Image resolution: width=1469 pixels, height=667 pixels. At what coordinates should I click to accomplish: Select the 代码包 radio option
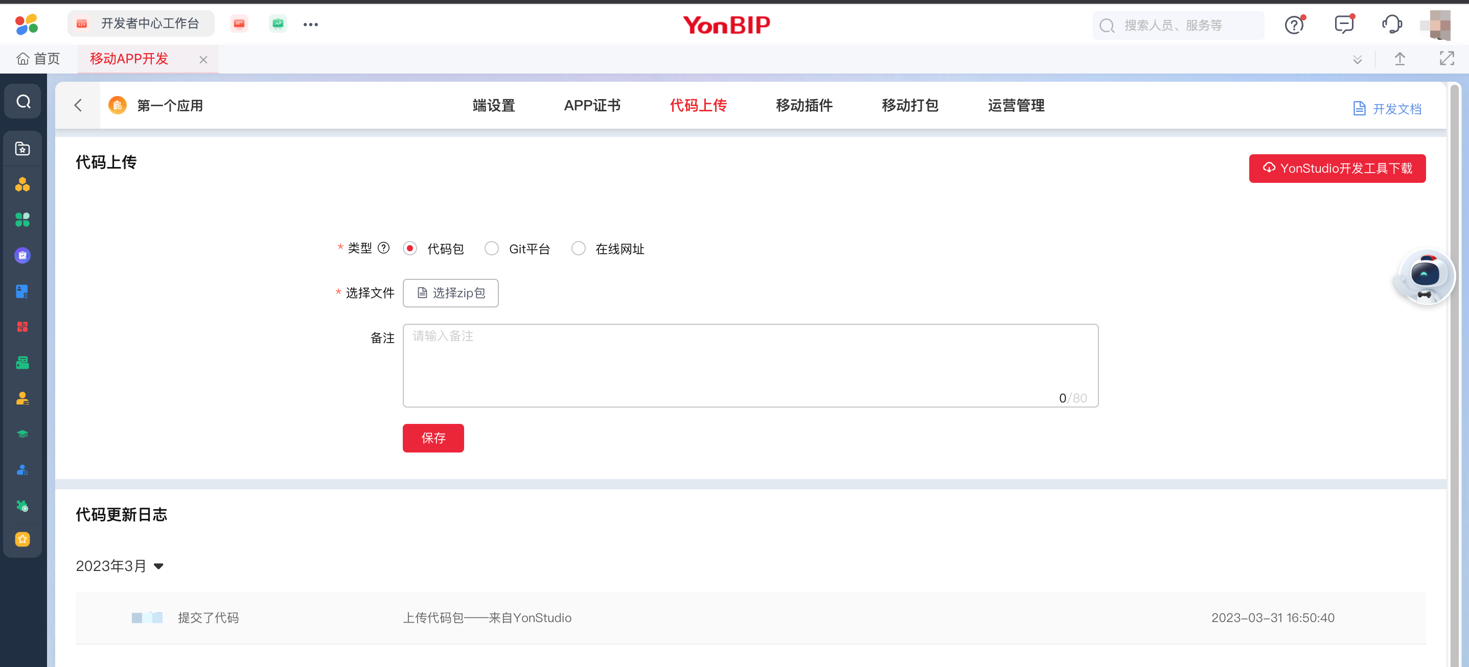[410, 249]
